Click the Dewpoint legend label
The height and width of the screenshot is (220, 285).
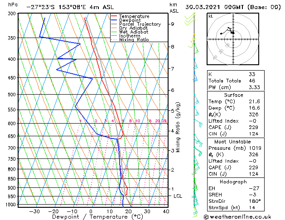point(130,20)
